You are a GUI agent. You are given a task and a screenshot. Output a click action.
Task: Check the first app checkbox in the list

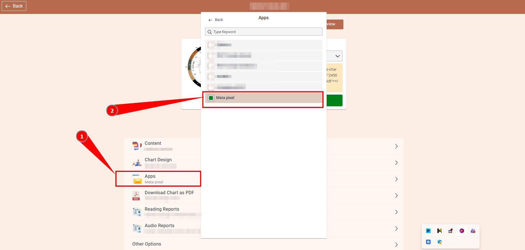coord(211,45)
